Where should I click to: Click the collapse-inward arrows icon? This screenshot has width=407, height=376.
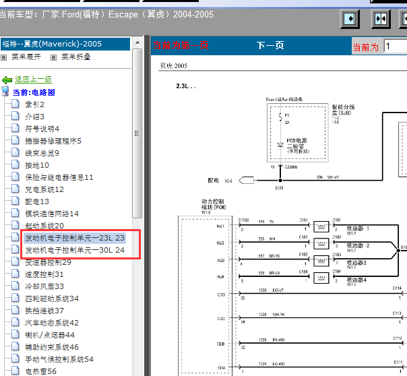click(x=381, y=19)
